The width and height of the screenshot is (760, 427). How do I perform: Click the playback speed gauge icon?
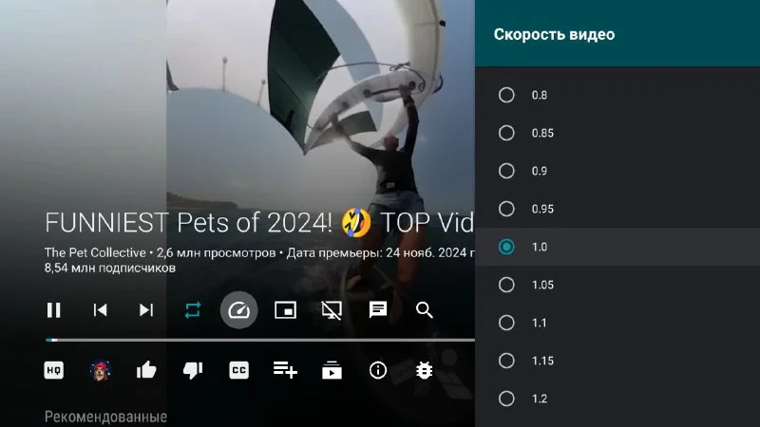(x=239, y=309)
